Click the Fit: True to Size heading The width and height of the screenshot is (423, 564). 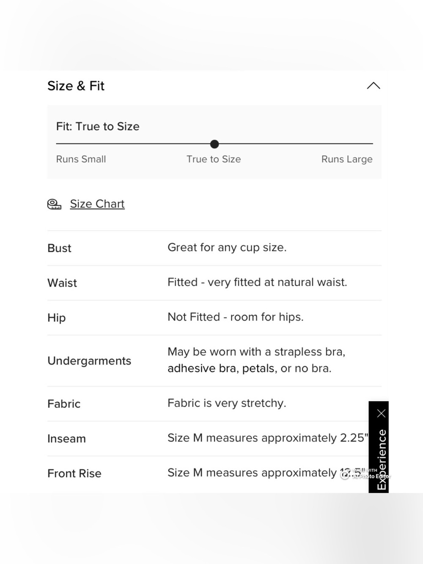pos(98,127)
